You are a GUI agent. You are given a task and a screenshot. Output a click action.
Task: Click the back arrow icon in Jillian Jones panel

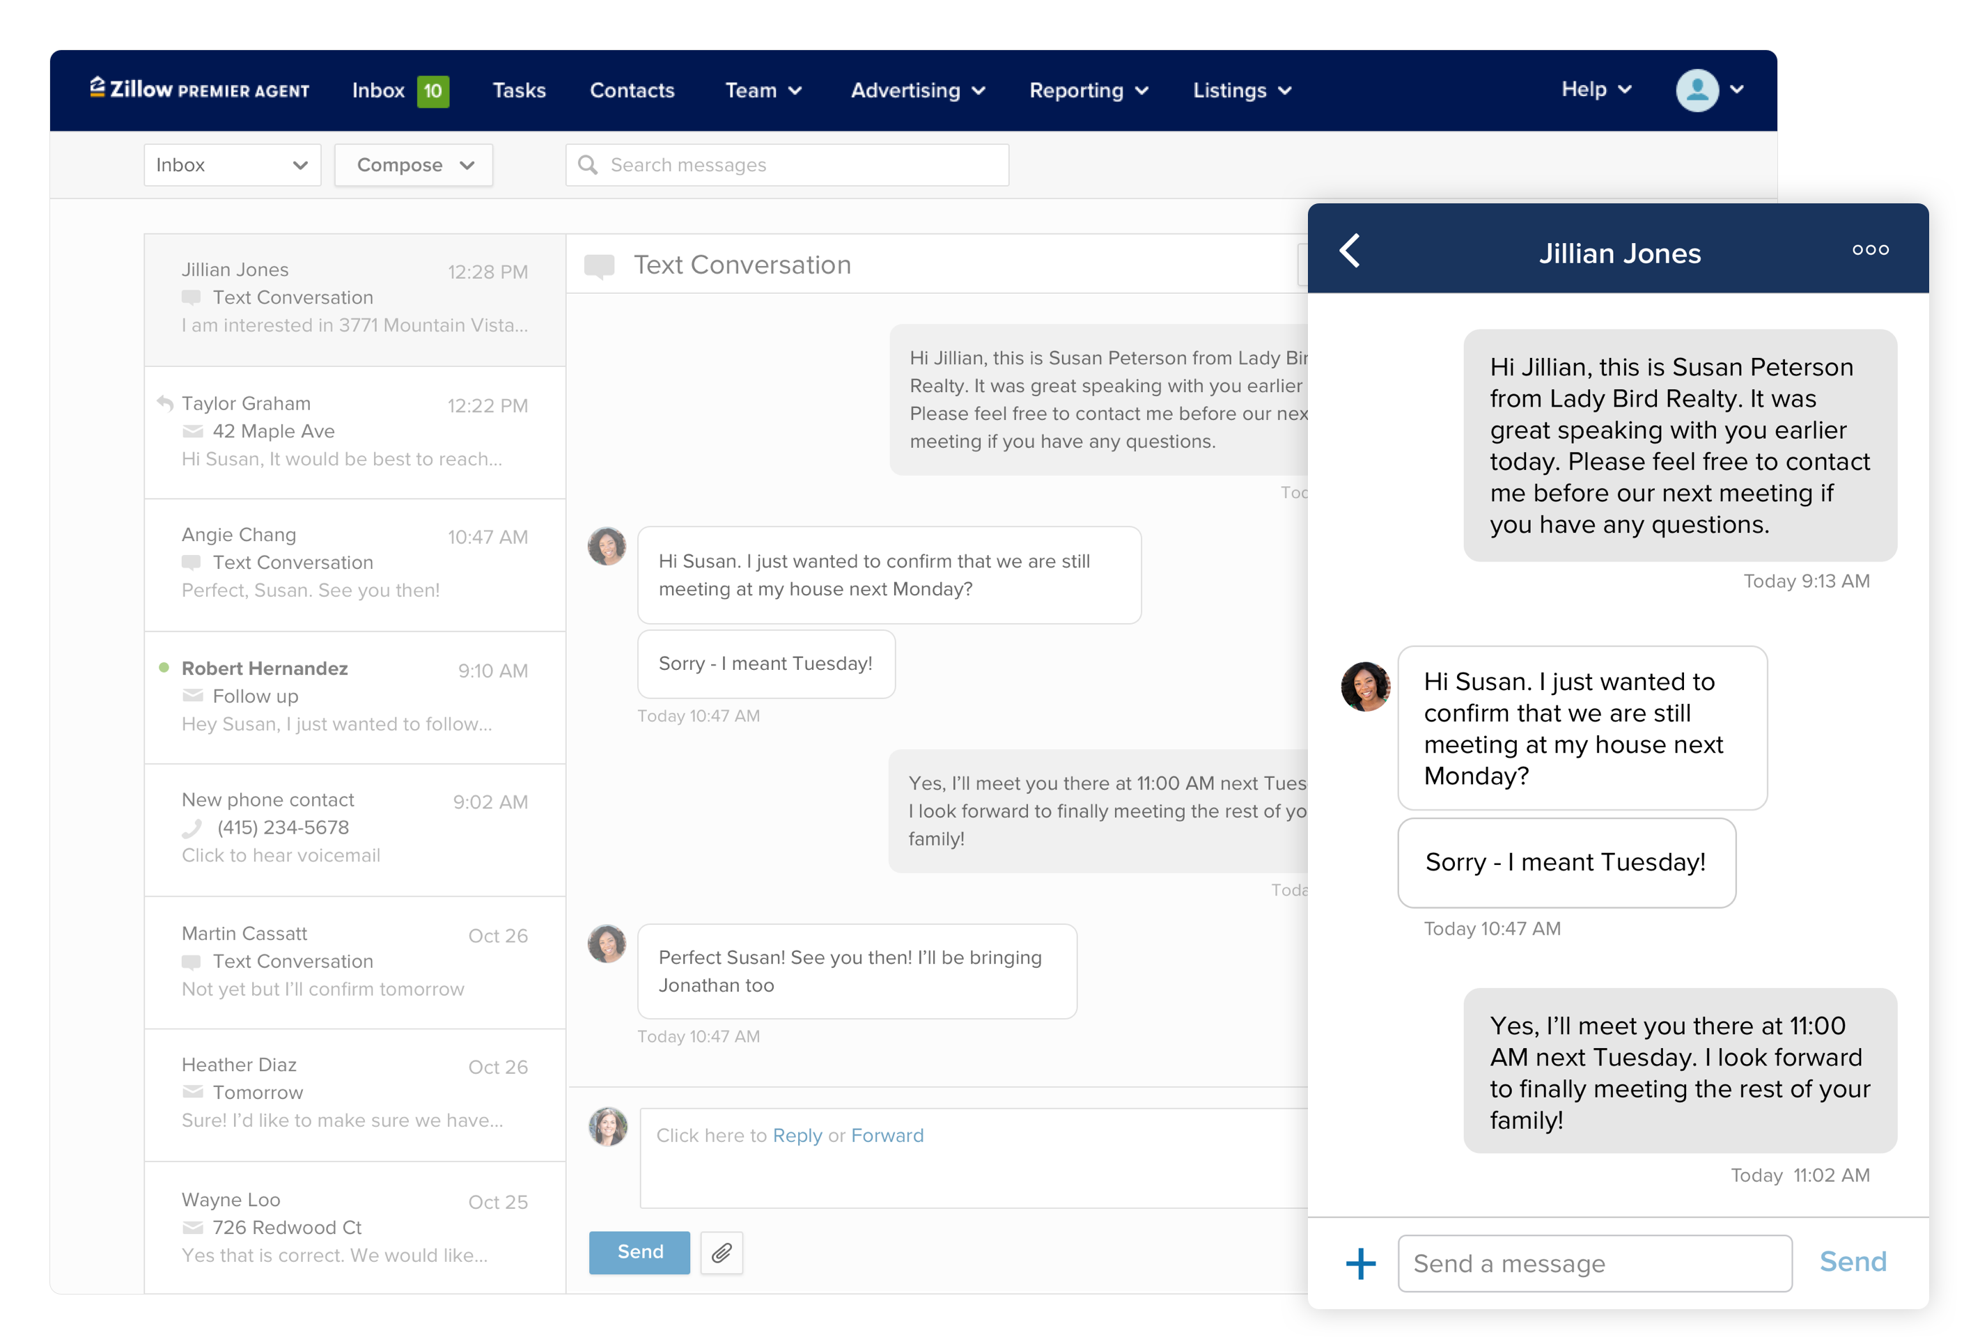[1352, 251]
